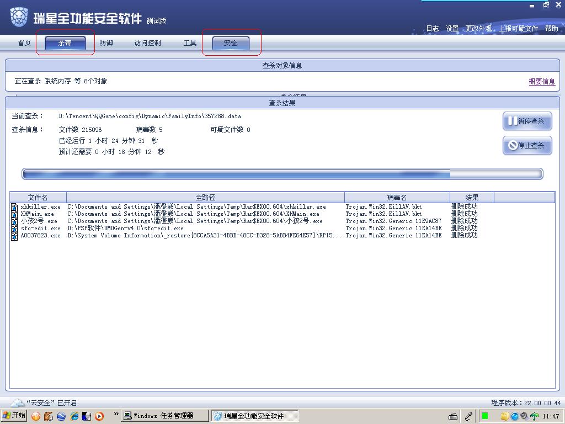Select the 小孩2号.exe file name

tap(39, 221)
